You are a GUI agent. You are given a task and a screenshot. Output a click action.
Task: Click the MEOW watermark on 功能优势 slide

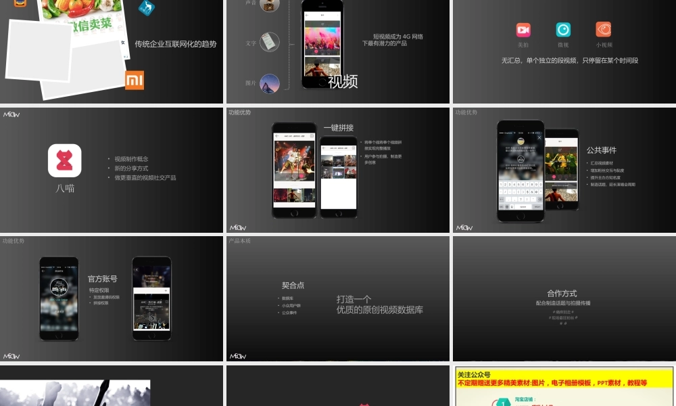coord(11,357)
